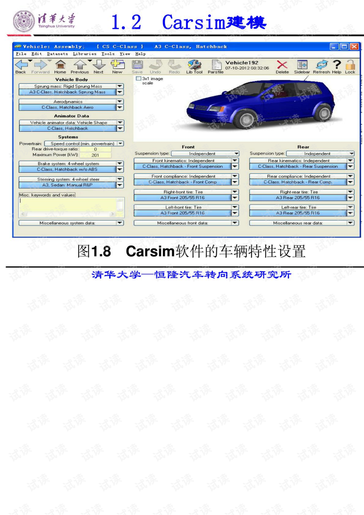The image size is (364, 515).
Task: Expand the Miscellaneous system data dropdown
Action: (x=120, y=223)
